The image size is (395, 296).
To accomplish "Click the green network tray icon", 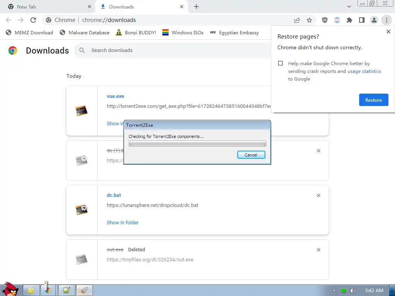I will click(343, 291).
